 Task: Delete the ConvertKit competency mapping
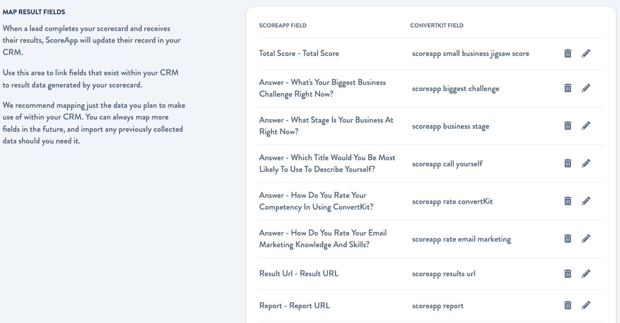tap(567, 201)
